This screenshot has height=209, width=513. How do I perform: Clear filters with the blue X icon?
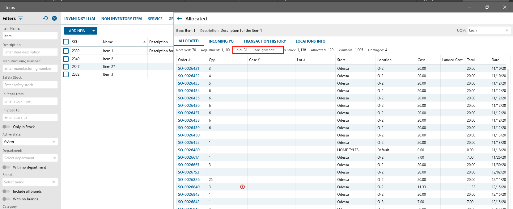pos(54,18)
